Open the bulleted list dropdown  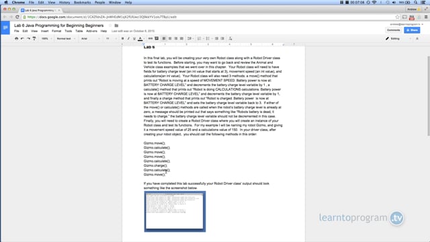click(209, 39)
